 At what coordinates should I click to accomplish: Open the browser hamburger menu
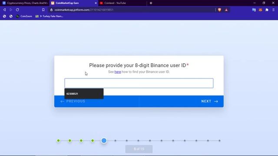tap(273, 10)
